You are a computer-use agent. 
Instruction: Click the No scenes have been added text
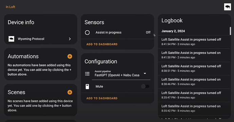(x=40, y=106)
